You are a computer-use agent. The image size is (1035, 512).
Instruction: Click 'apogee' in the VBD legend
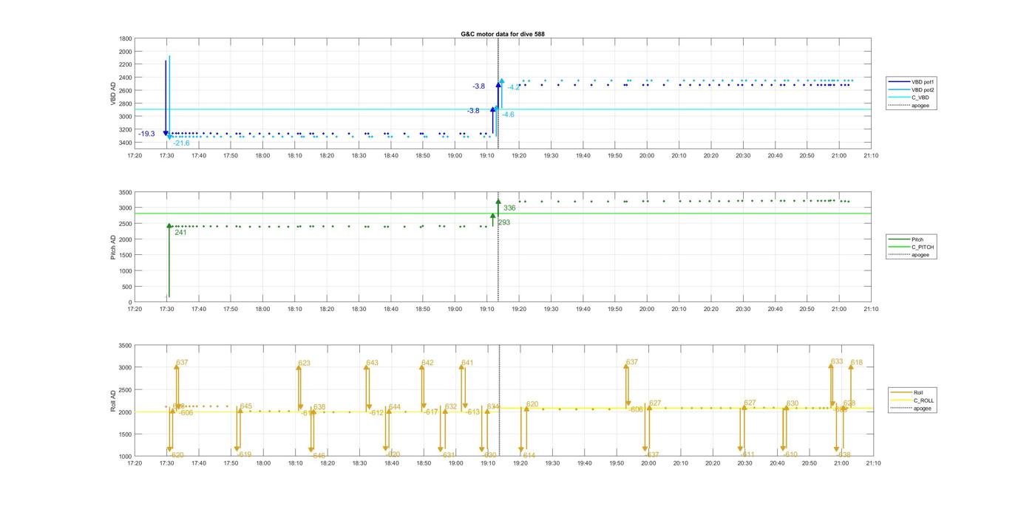920,105
